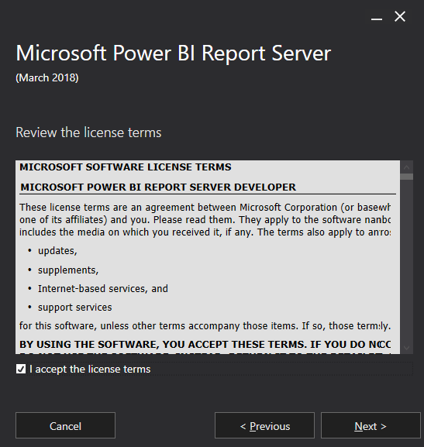This screenshot has height=447, width=424.
Task: Click the Review the license terms heading
Action: click(88, 132)
